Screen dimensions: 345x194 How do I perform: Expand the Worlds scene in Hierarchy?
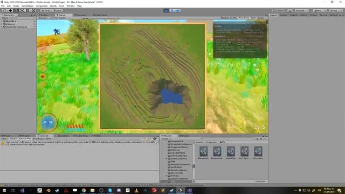click(x=2, y=21)
